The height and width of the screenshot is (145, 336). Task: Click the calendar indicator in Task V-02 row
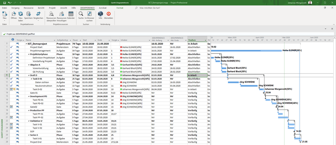11,128
